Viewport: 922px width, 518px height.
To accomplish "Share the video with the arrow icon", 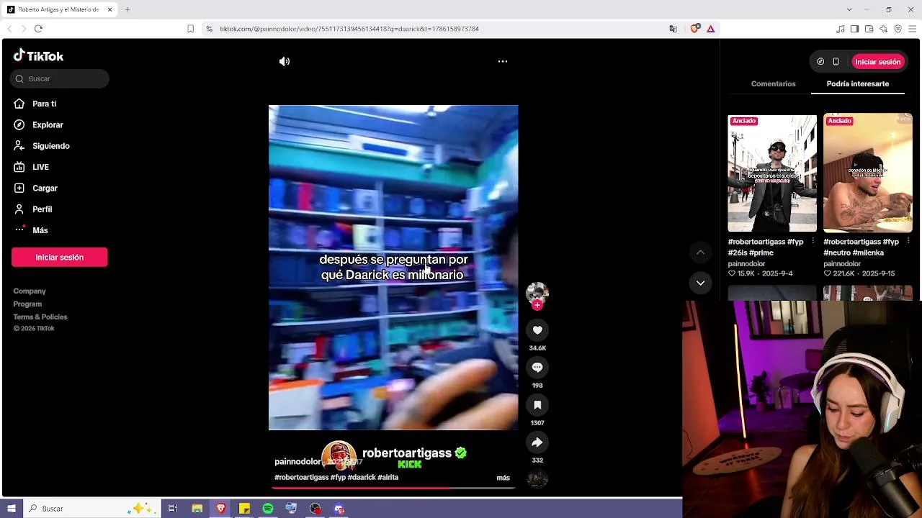I will pos(537,442).
